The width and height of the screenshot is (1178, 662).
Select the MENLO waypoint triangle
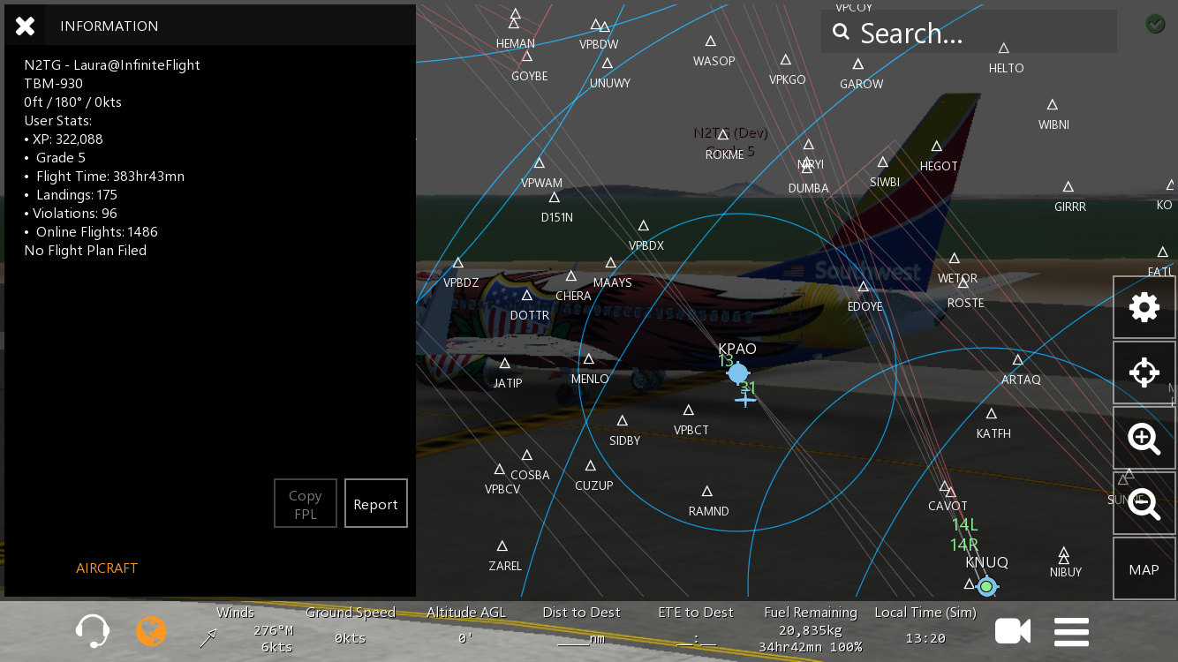click(x=589, y=358)
